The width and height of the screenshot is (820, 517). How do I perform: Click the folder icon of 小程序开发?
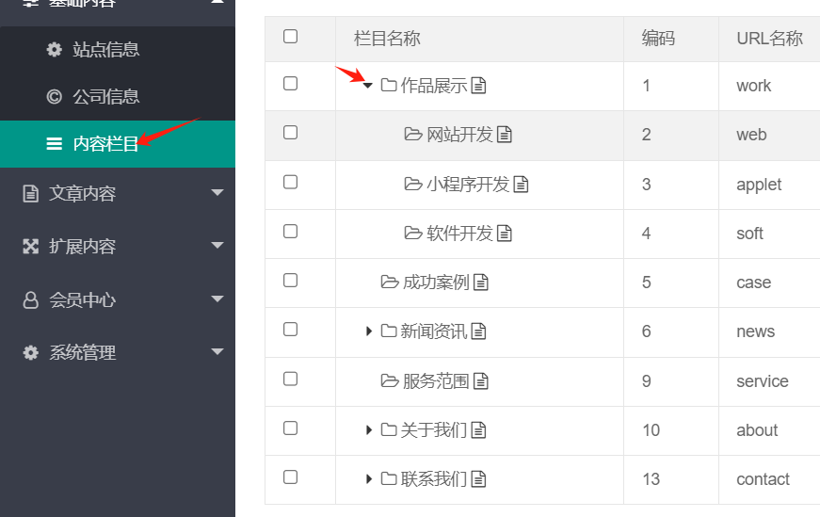click(413, 185)
